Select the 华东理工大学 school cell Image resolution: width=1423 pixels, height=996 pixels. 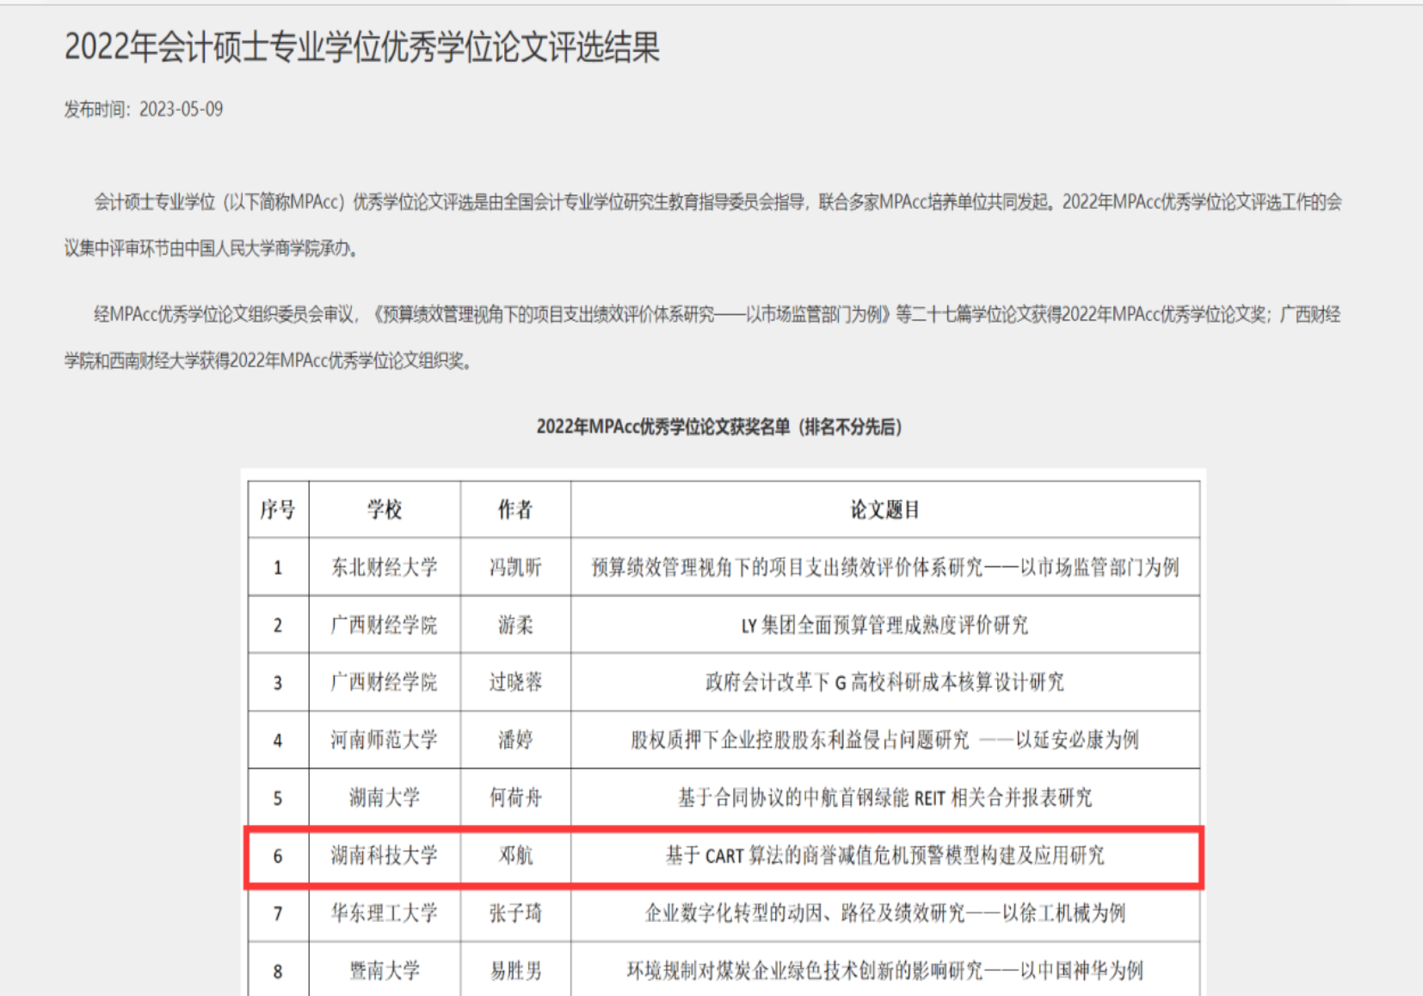(x=385, y=913)
